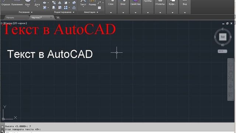The image size is (236, 133).
Task: Open the Группы groups panel button
Action: click(x=147, y=1)
